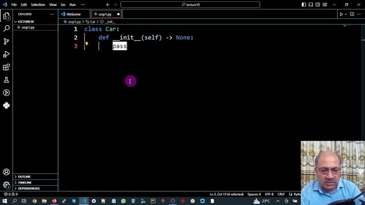Viewport: 365px width, 205px height.
Task: Open the run button dropdown arrow
Action: coord(346,14)
